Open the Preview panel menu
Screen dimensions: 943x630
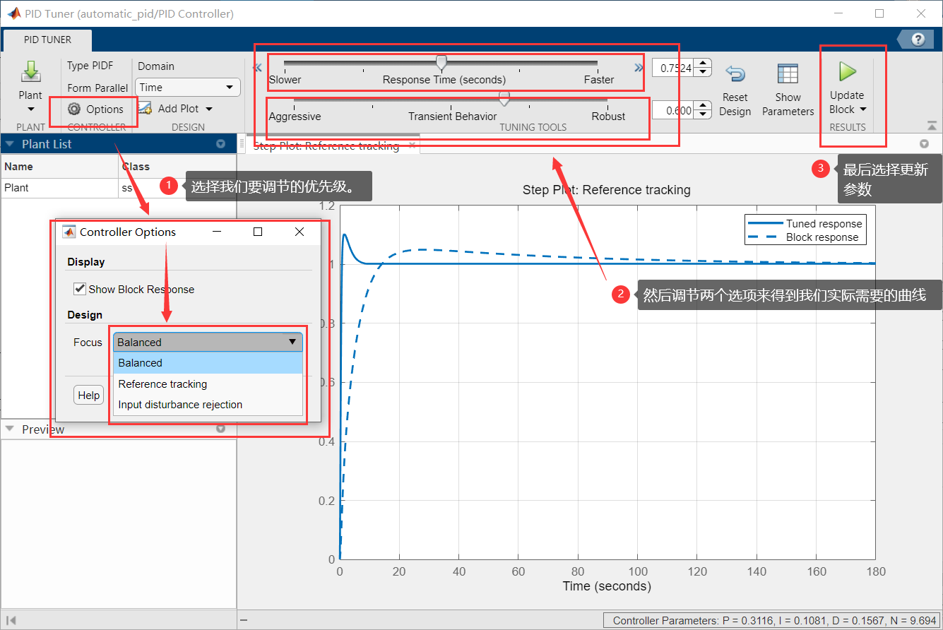point(220,429)
